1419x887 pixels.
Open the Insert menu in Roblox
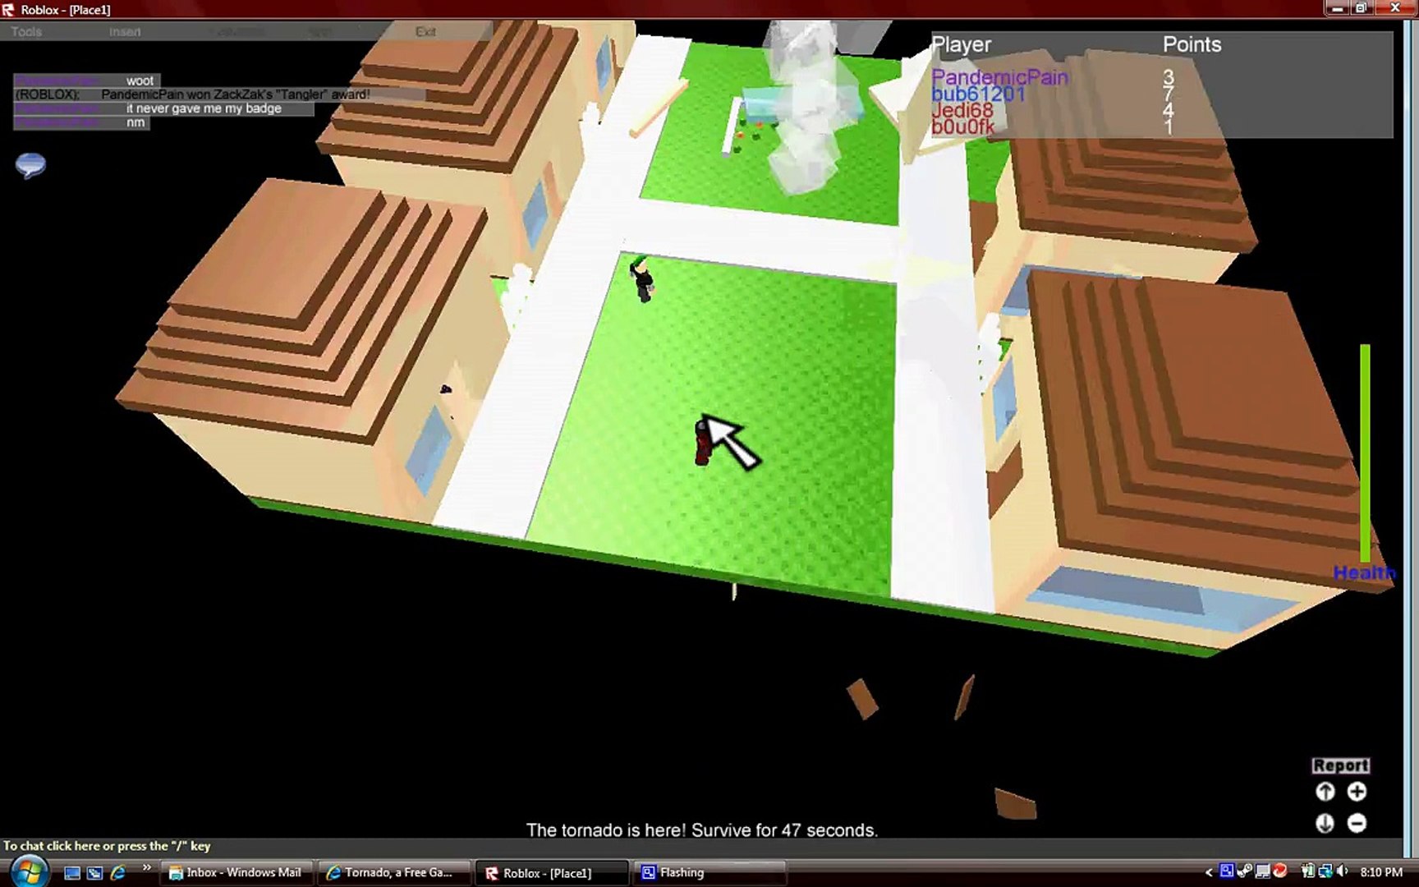(125, 32)
